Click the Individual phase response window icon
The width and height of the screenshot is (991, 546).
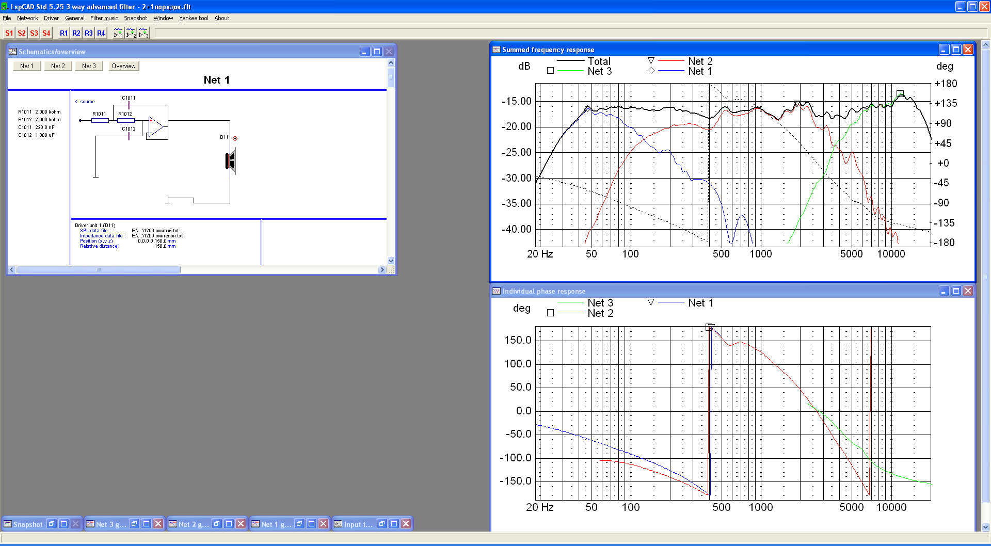(497, 291)
